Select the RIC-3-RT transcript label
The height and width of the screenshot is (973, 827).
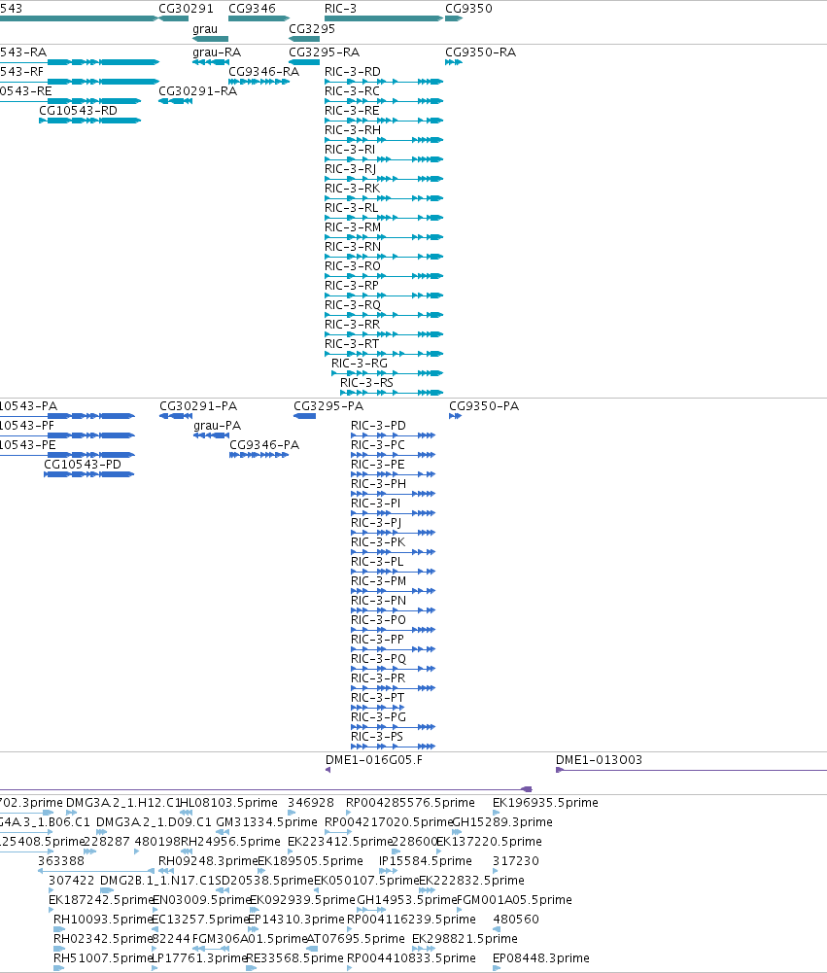pos(351,344)
